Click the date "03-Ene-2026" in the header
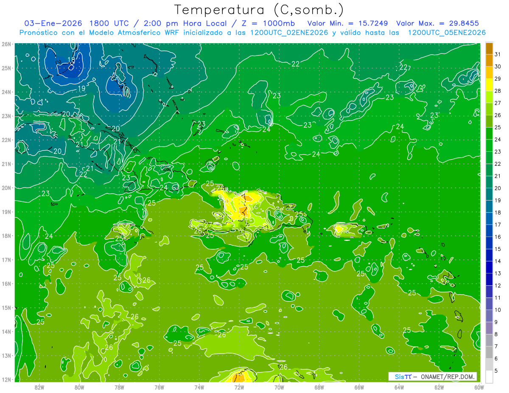This screenshot has width=509, height=393. (x=54, y=23)
